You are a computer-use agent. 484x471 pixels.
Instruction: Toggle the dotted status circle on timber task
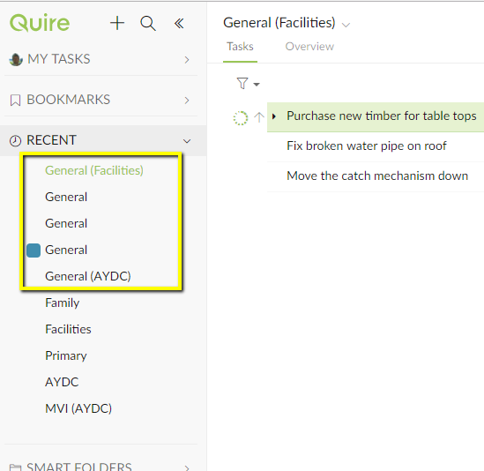click(x=241, y=117)
